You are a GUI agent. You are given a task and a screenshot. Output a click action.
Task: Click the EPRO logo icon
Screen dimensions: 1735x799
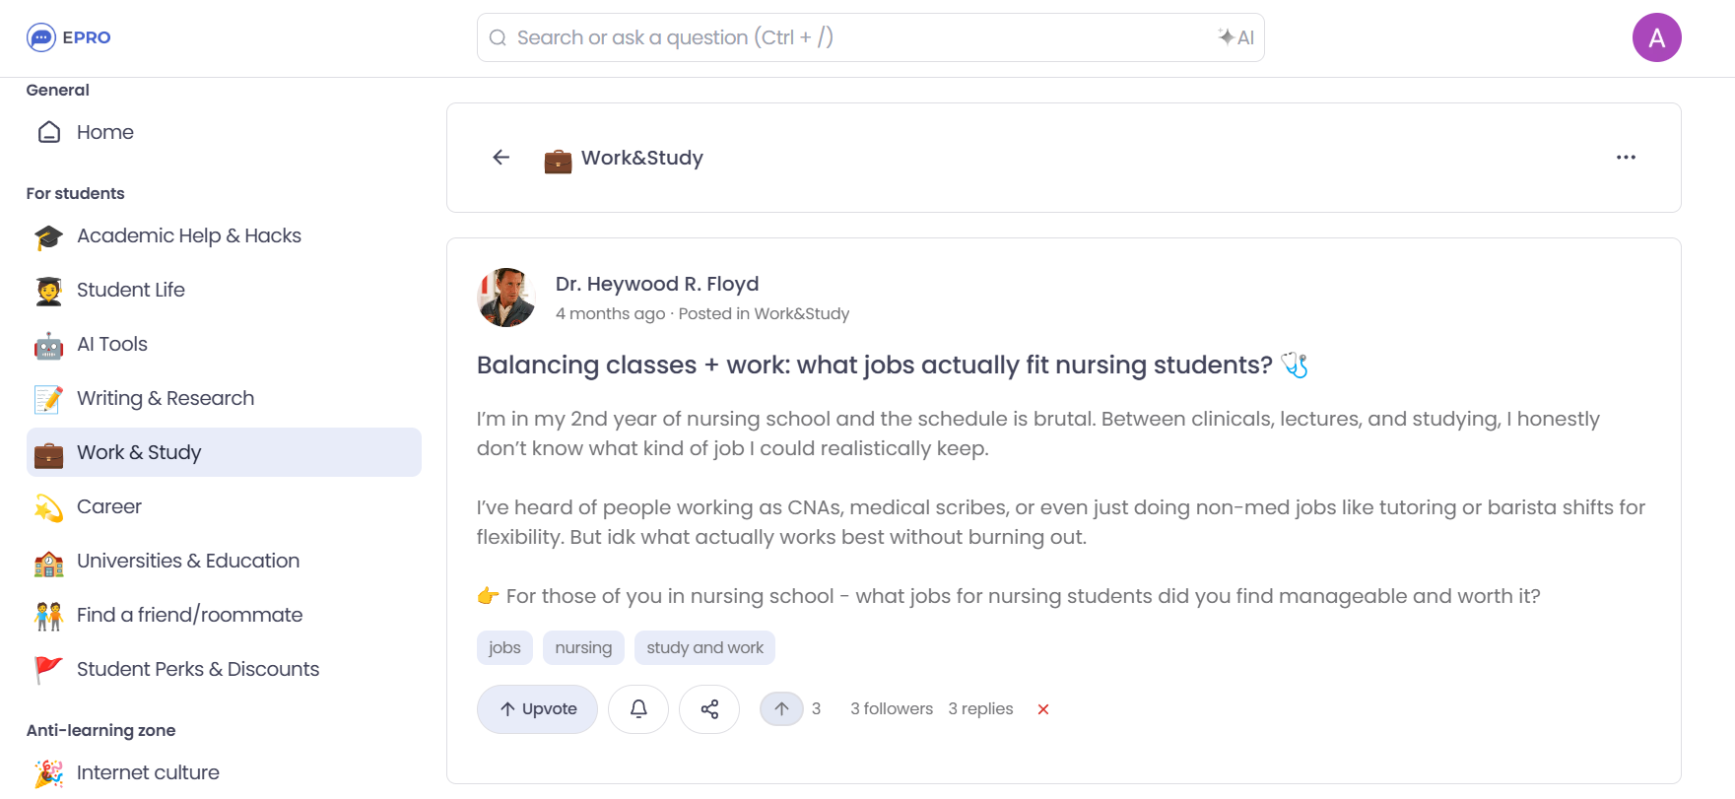pos(39,36)
